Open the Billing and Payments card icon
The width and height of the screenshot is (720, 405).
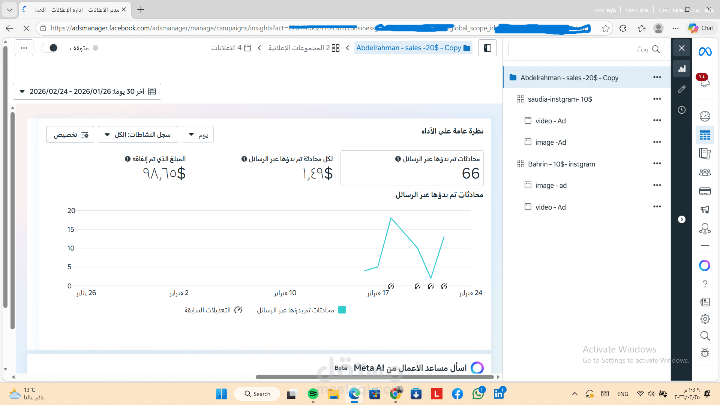click(x=705, y=191)
